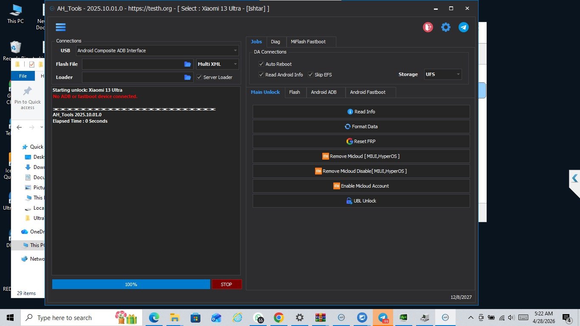Toggle the Server Loader checkbox
The height and width of the screenshot is (326, 580).
[200, 77]
